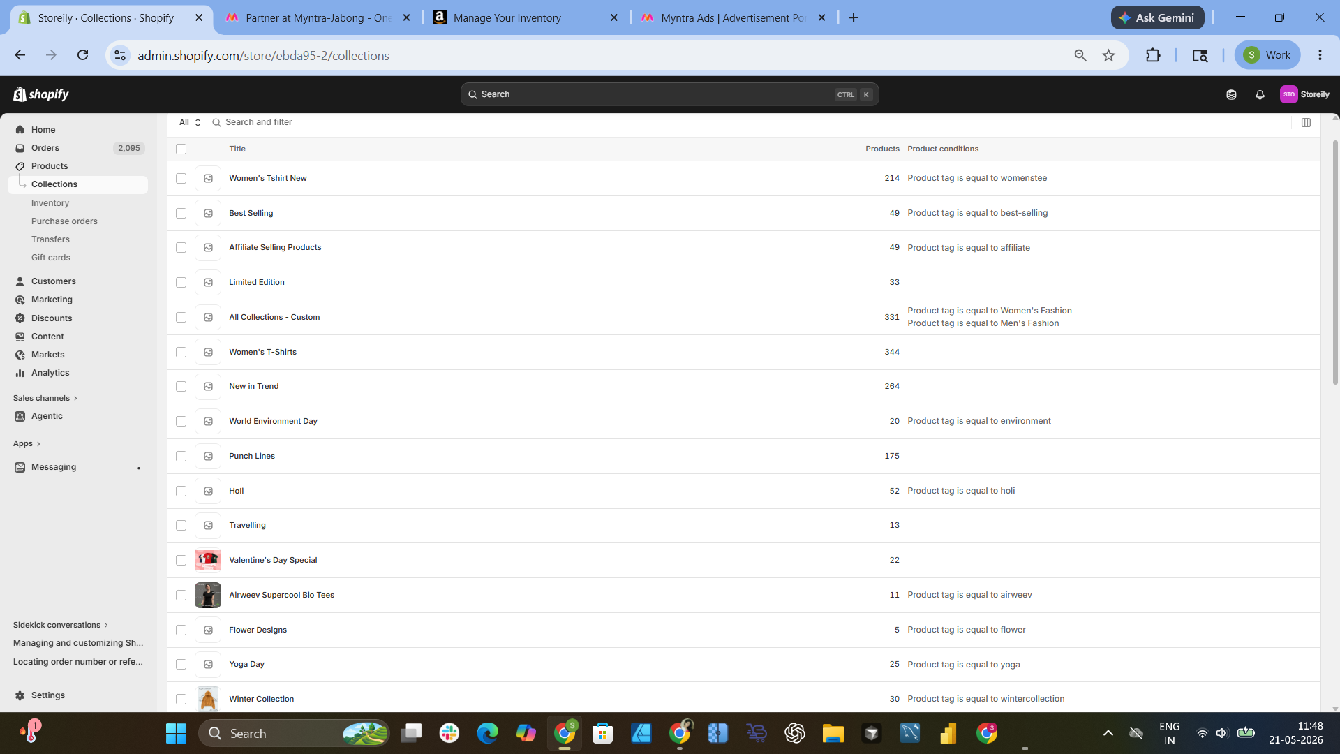This screenshot has width=1340, height=754.
Task: Check the Limited Edition row checkbox
Action: (181, 282)
